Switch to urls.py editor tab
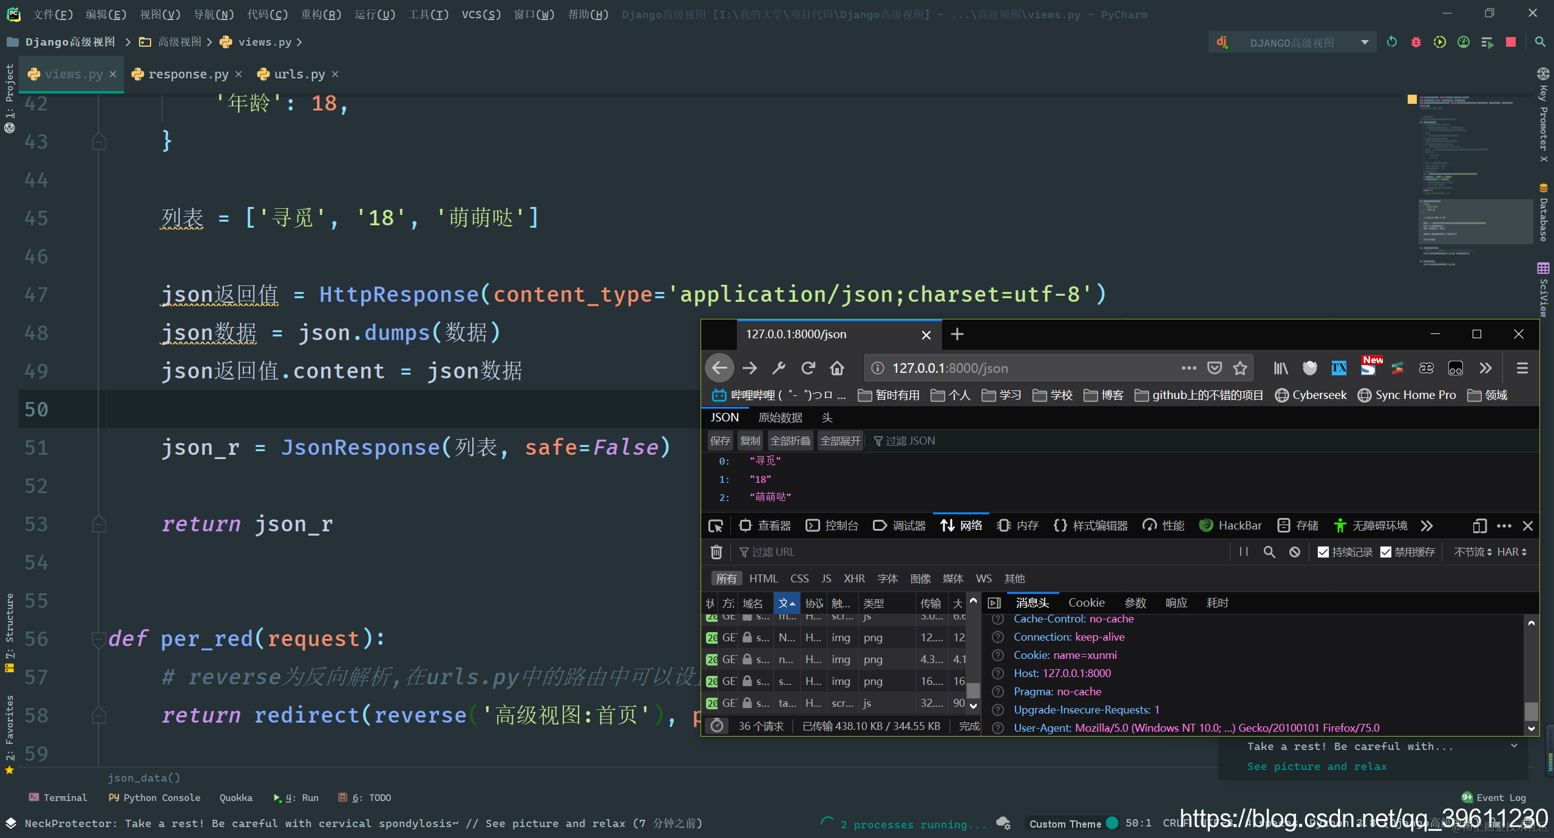This screenshot has width=1554, height=838. click(299, 74)
